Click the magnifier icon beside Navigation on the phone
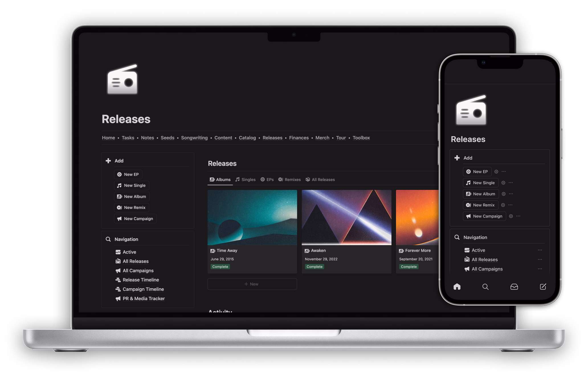 pyautogui.click(x=457, y=237)
